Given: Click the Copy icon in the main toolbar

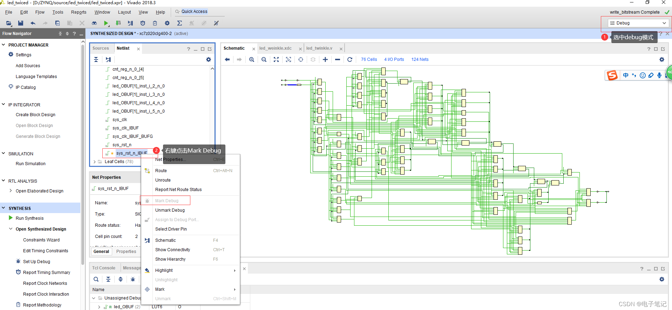Looking at the screenshot, I should (x=57, y=23).
